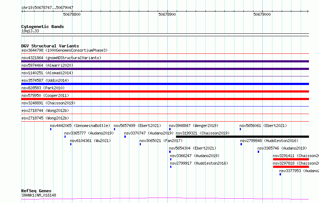The width and height of the screenshot is (319, 203).
Task: Open nsv4442065 (GenomeinaBottle) label
Action: (80, 126)
